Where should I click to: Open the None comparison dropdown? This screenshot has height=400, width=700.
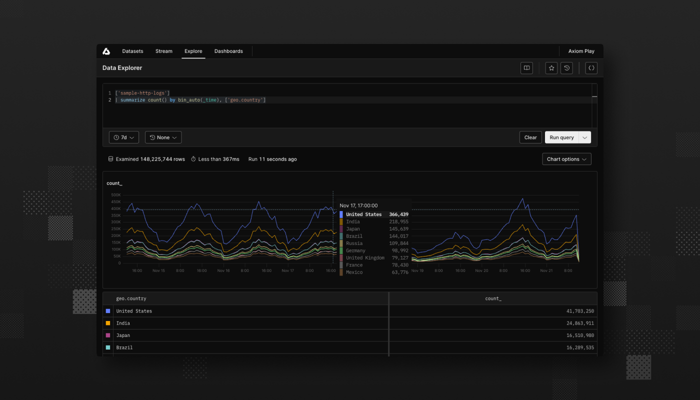[163, 137]
